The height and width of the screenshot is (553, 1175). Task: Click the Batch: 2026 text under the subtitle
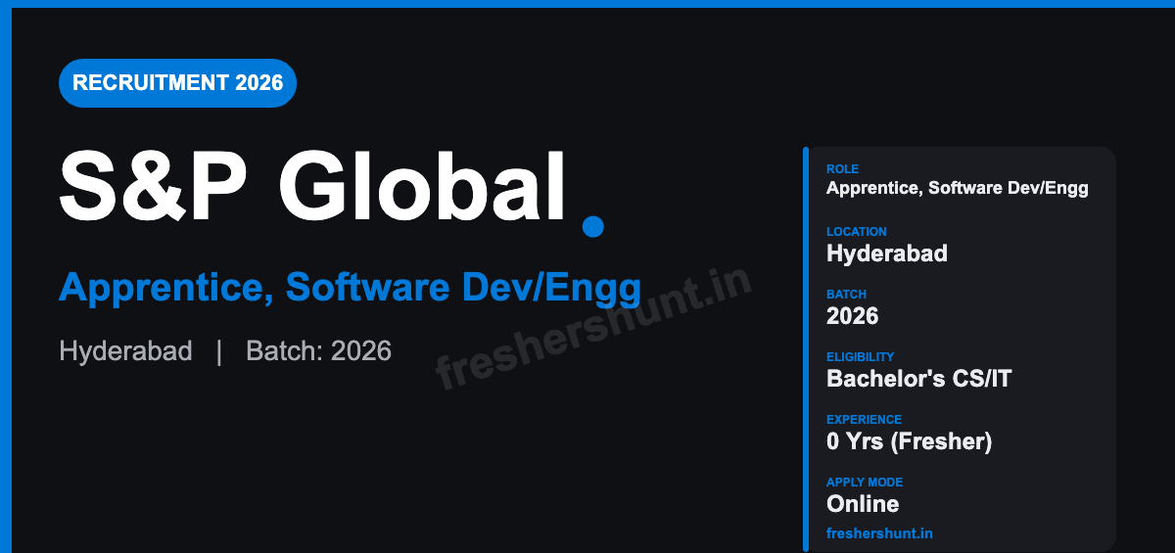pos(319,350)
